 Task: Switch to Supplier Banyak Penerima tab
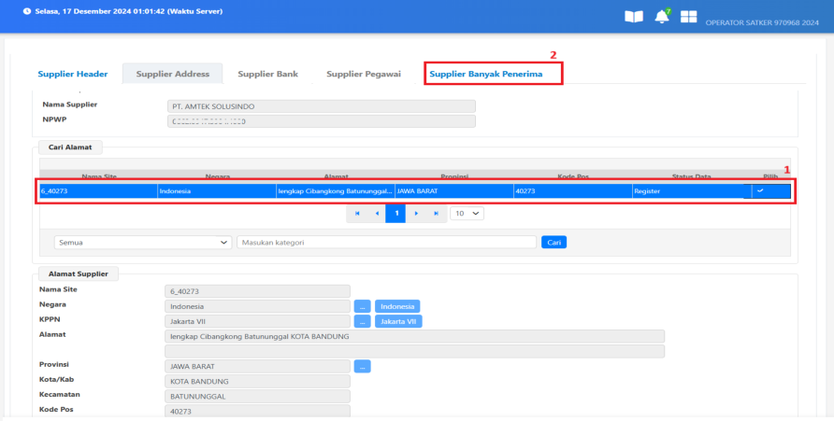point(485,74)
